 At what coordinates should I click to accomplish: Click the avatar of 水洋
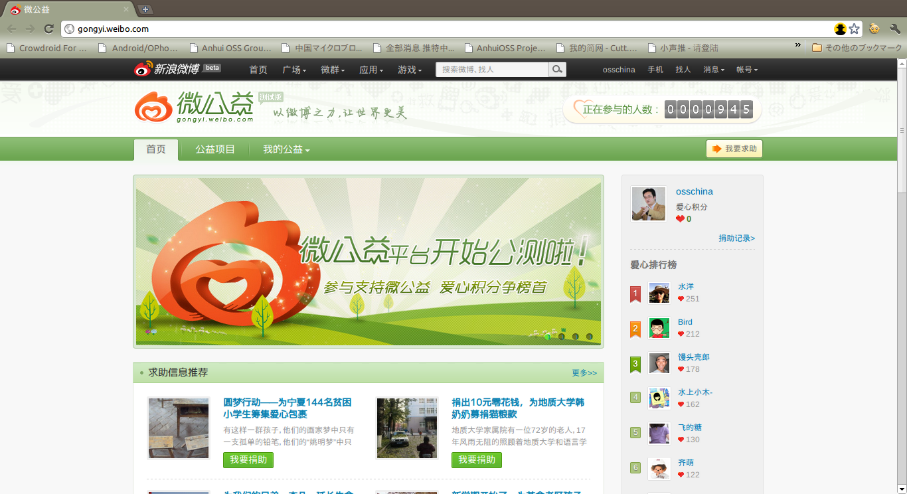coord(659,293)
